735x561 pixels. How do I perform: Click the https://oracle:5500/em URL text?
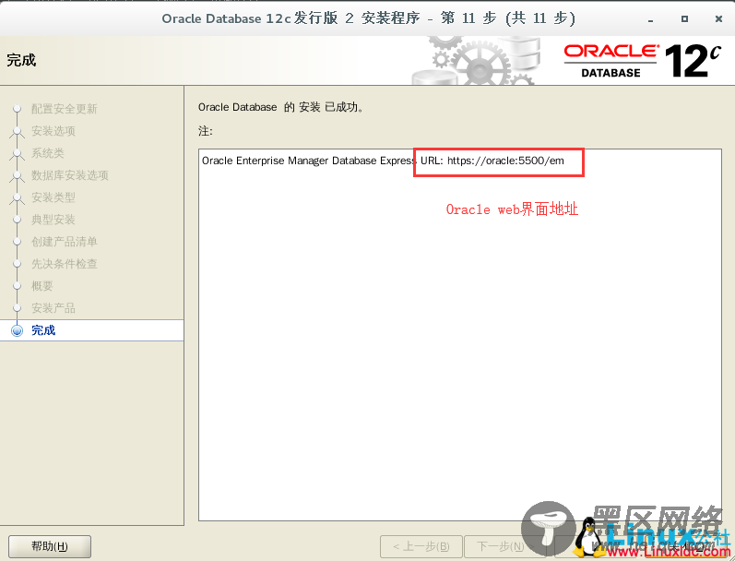[x=505, y=161]
